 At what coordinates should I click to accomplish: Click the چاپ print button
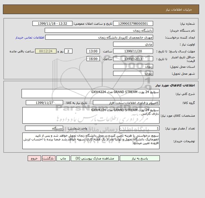click(63, 158)
